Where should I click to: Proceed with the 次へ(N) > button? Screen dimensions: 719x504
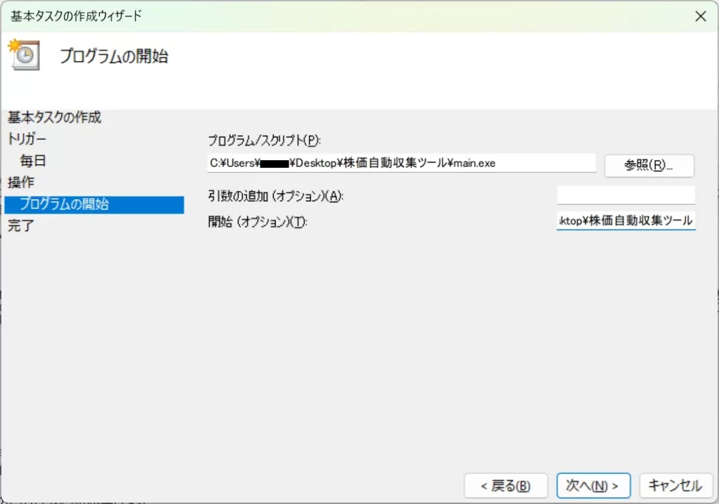pyautogui.click(x=593, y=485)
